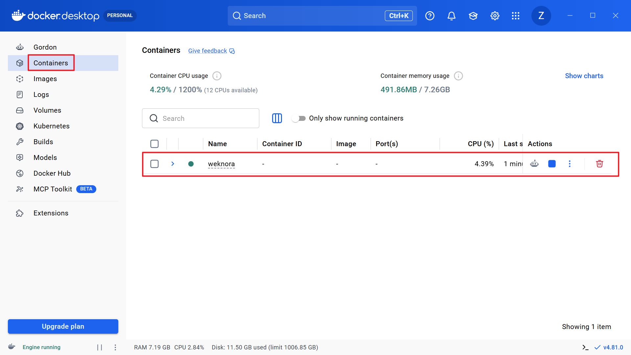This screenshot has width=631, height=355.
Task: Stop the weknora container
Action: coord(552,164)
